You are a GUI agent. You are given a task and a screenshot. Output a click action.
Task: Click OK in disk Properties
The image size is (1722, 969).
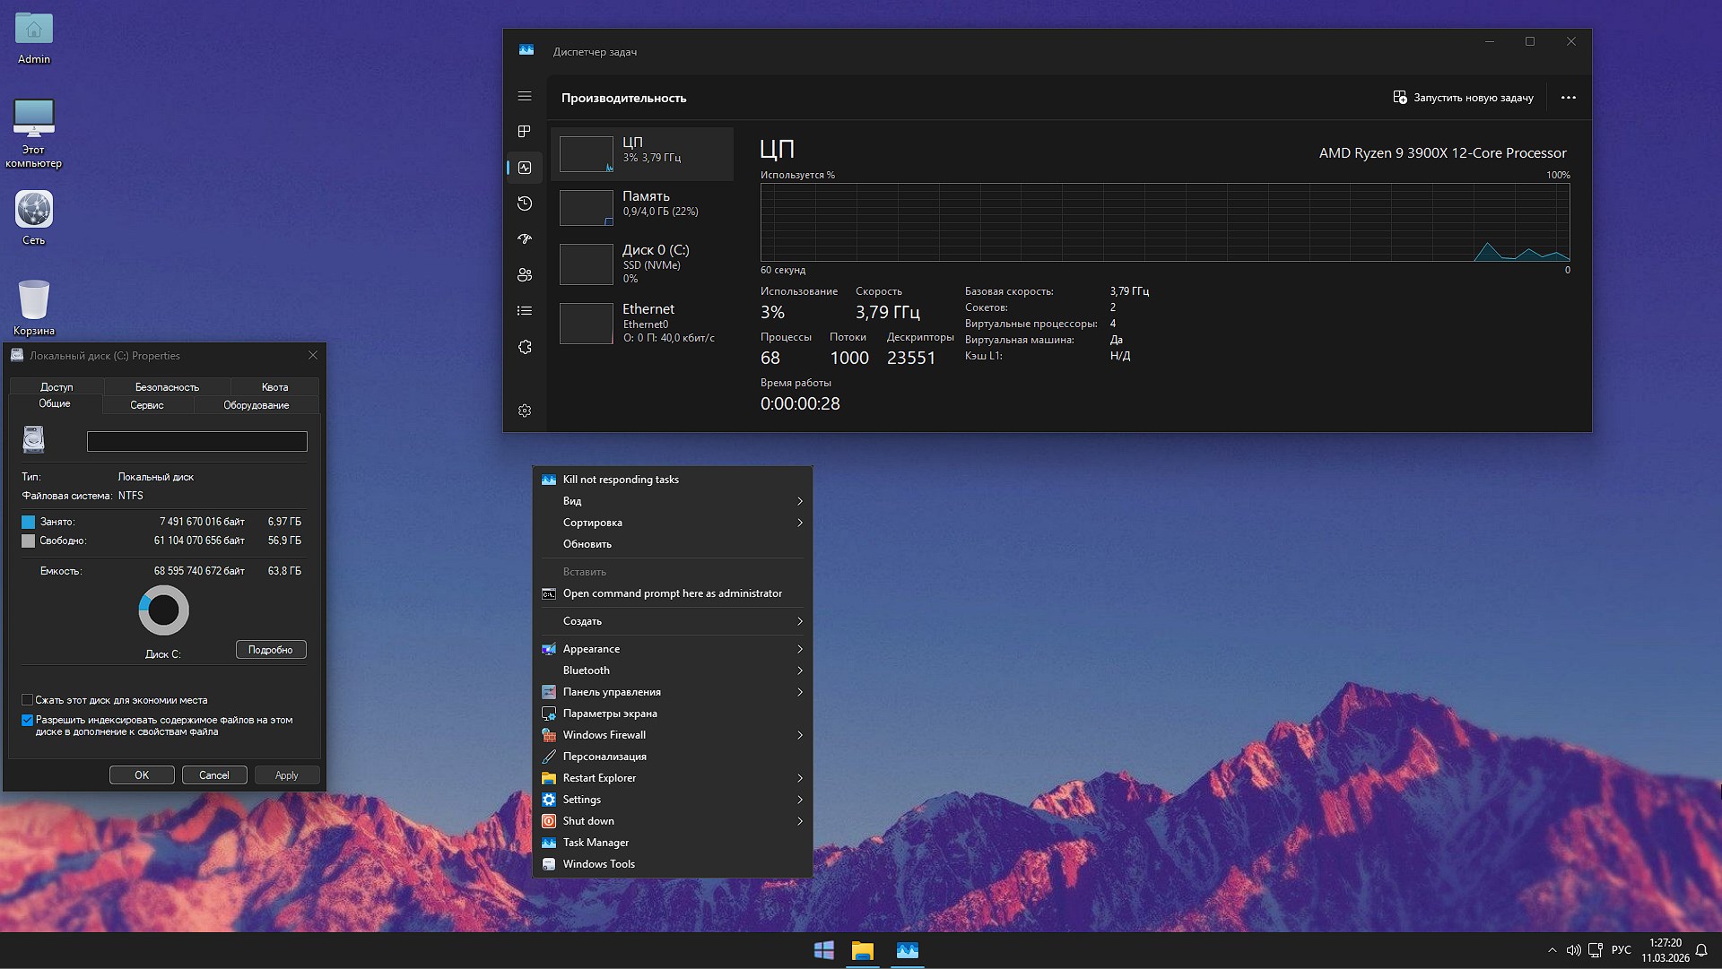(142, 775)
